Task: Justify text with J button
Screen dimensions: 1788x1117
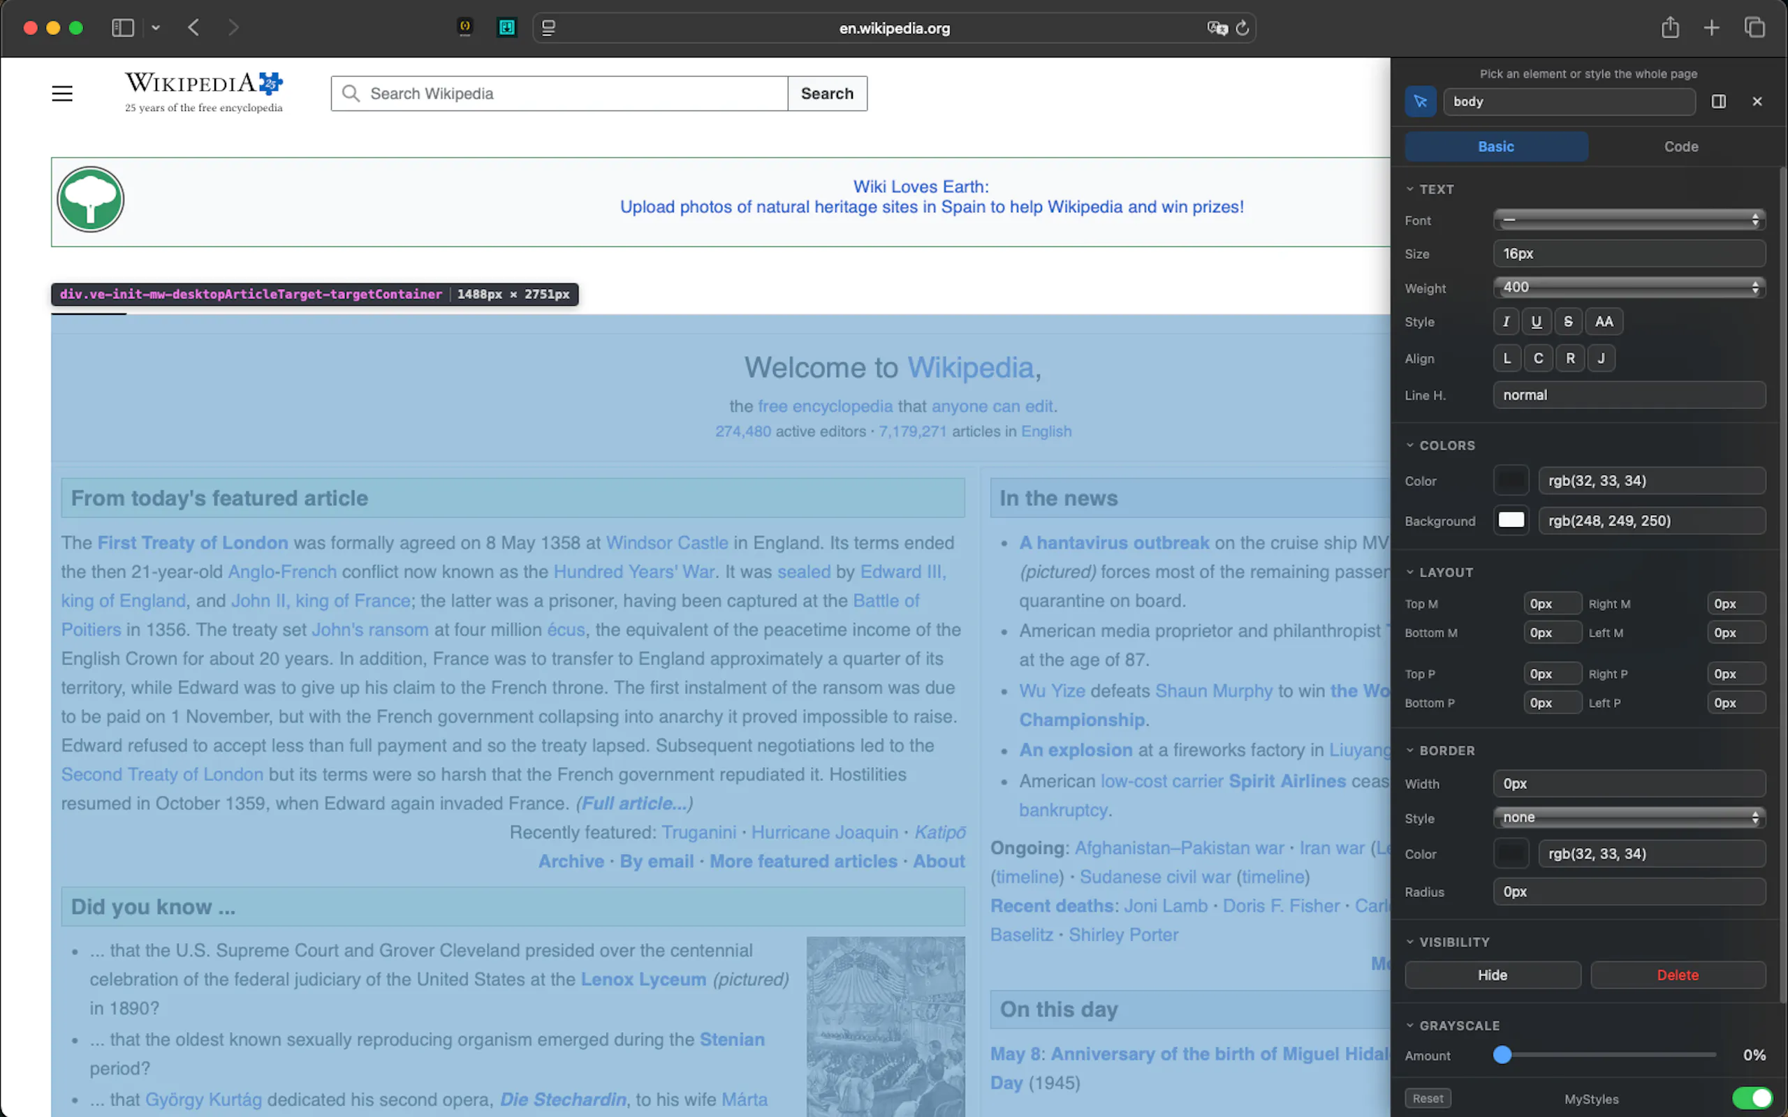Action: pyautogui.click(x=1600, y=358)
